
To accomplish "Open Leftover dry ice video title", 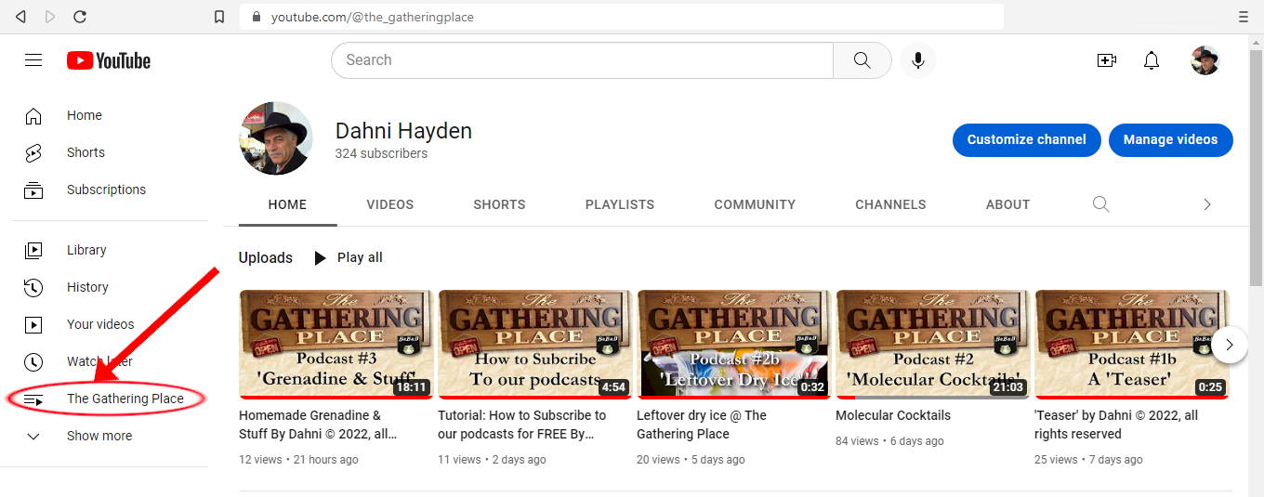I will (702, 425).
